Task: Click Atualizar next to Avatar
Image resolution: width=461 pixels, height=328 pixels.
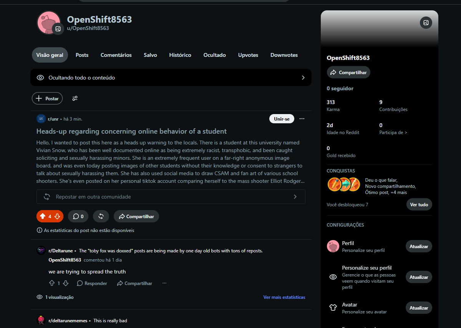Action: pyautogui.click(x=419, y=308)
